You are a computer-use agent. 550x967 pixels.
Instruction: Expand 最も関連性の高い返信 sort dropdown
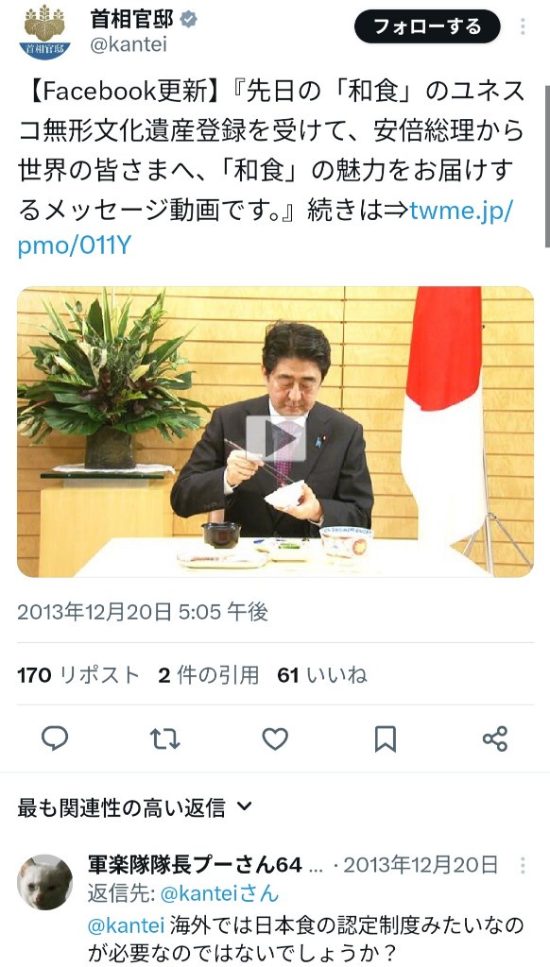(x=134, y=807)
